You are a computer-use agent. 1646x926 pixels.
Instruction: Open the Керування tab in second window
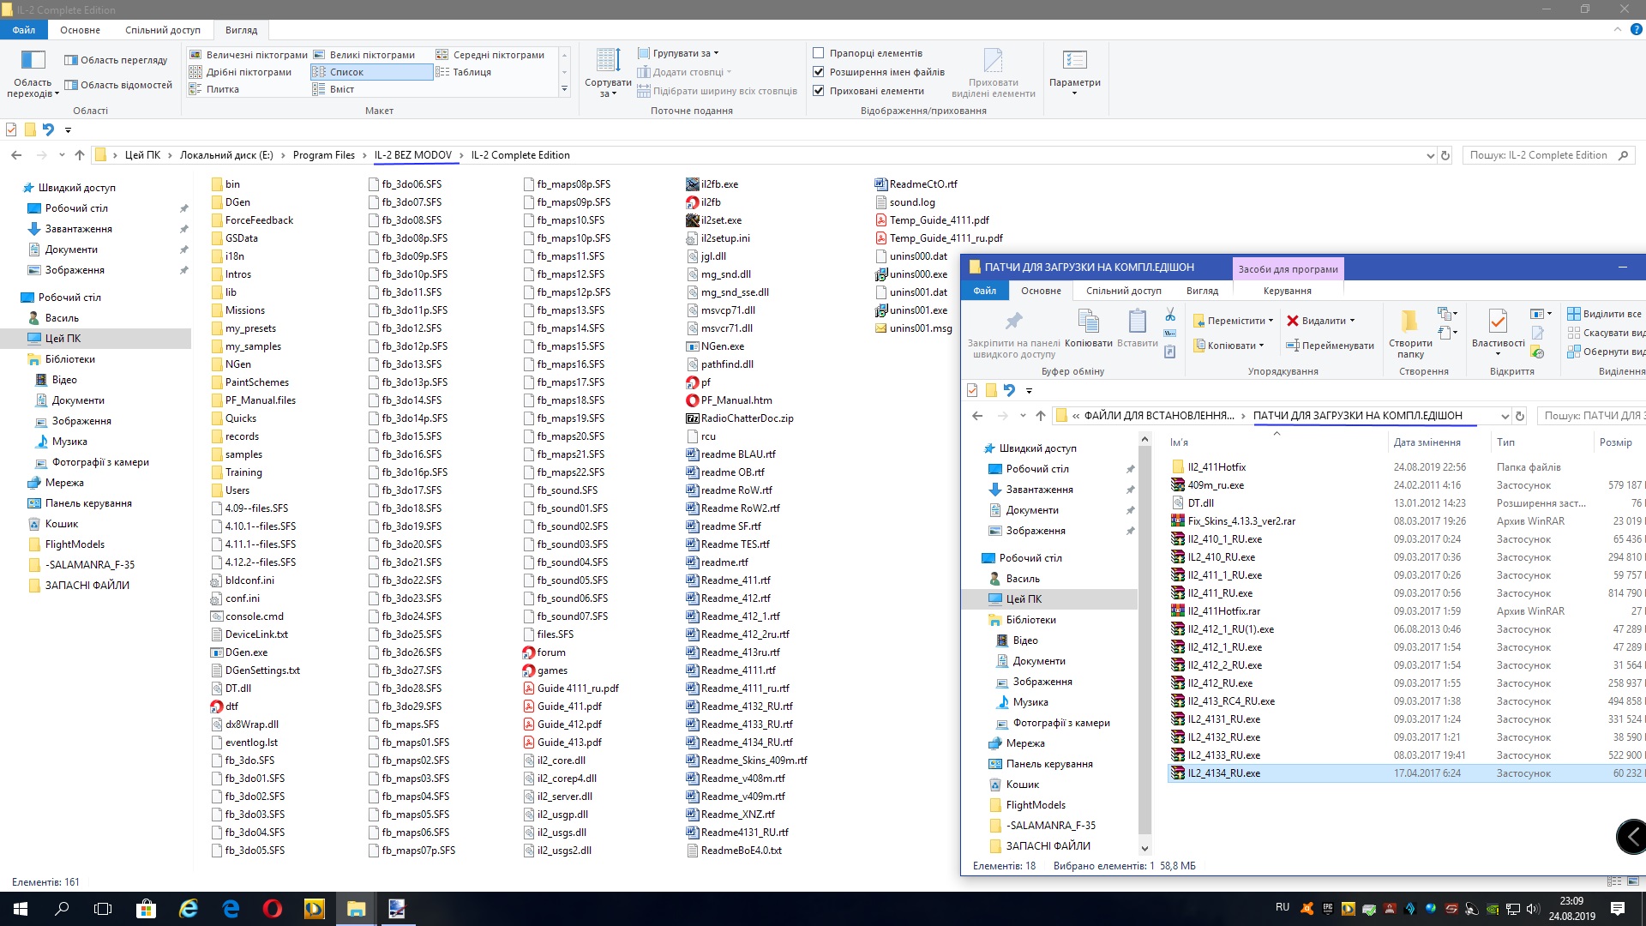click(x=1287, y=291)
